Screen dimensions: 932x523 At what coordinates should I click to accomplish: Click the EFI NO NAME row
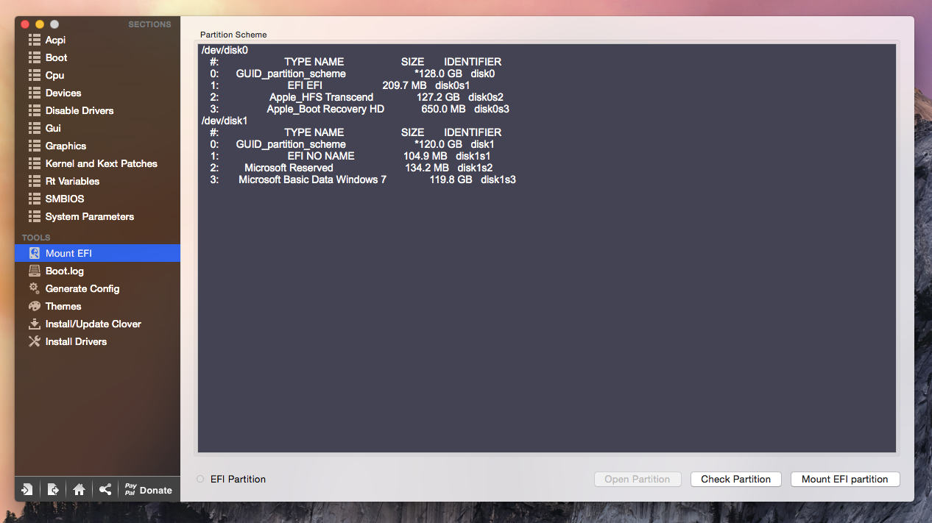pyautogui.click(x=350, y=156)
